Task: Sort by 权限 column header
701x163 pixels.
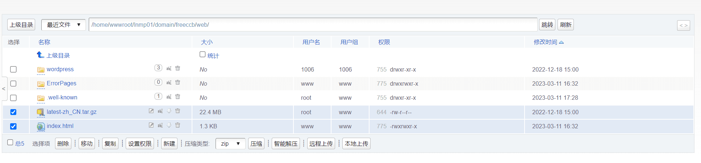Action: click(x=384, y=42)
